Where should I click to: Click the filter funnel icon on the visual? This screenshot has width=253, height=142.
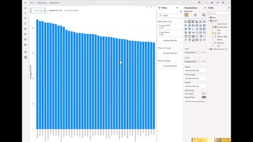tap(151, 7)
